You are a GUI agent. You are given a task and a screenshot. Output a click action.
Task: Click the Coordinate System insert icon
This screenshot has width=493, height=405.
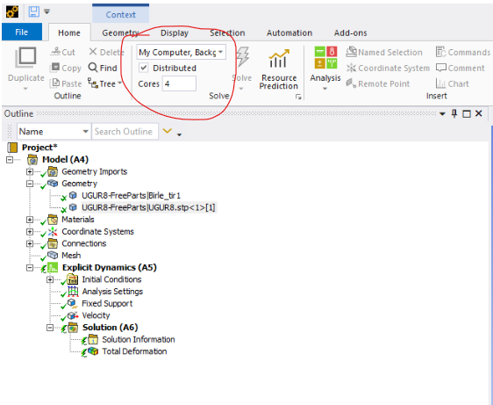click(x=351, y=68)
